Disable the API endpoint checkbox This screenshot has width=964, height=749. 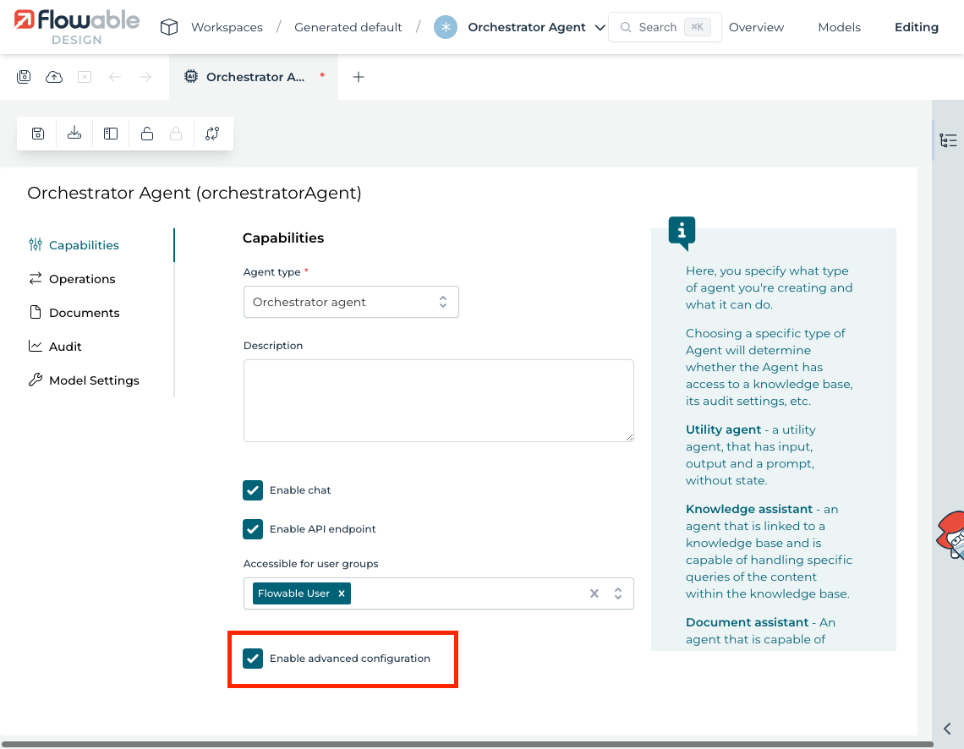pyautogui.click(x=253, y=529)
